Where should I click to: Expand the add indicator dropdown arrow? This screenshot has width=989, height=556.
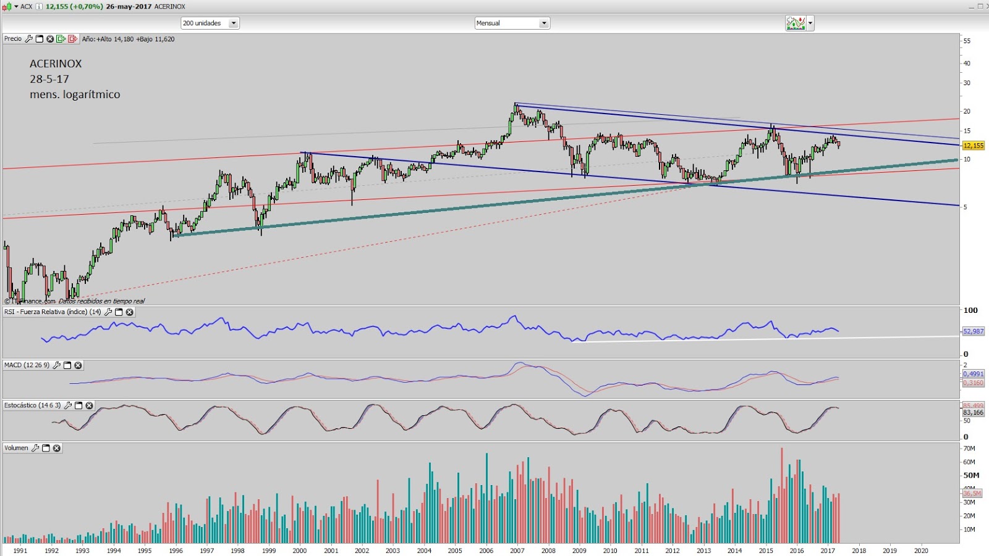(x=810, y=23)
